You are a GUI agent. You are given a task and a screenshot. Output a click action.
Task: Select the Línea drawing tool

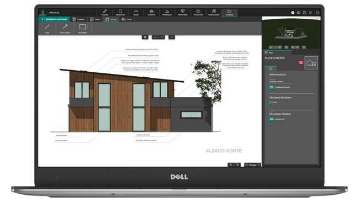click(x=47, y=29)
